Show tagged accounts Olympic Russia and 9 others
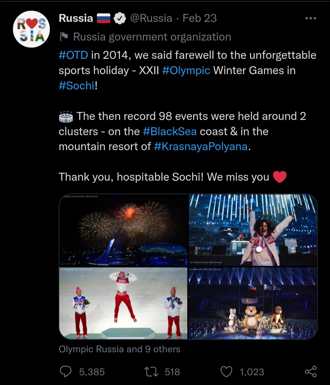This screenshot has height=385, width=330. [119, 349]
